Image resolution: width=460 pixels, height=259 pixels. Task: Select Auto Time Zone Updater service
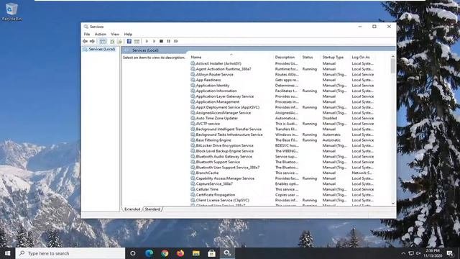pos(216,118)
